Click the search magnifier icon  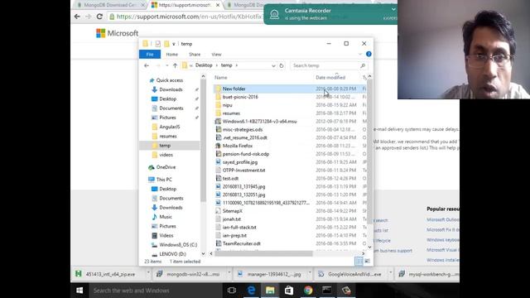pyautogui.click(x=363, y=65)
